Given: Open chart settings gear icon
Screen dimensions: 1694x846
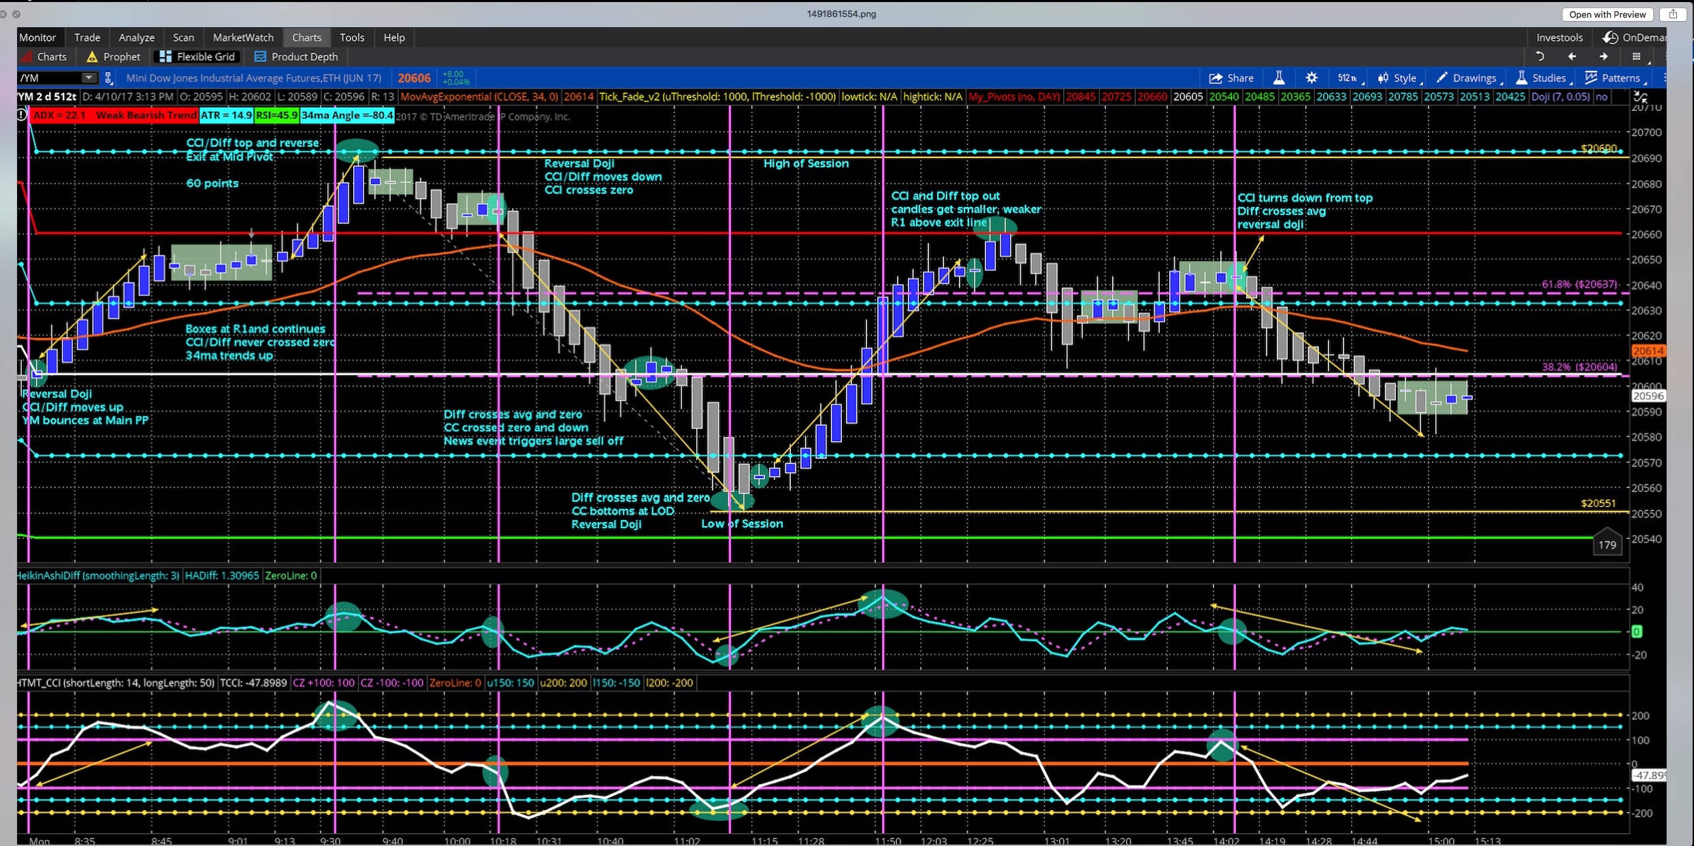Looking at the screenshot, I should point(1312,78).
